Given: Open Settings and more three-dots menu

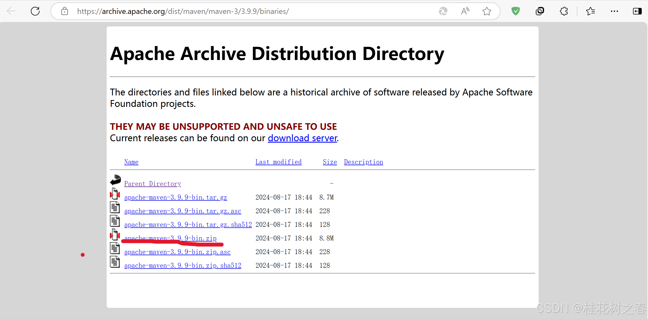Looking at the screenshot, I should coord(614,11).
